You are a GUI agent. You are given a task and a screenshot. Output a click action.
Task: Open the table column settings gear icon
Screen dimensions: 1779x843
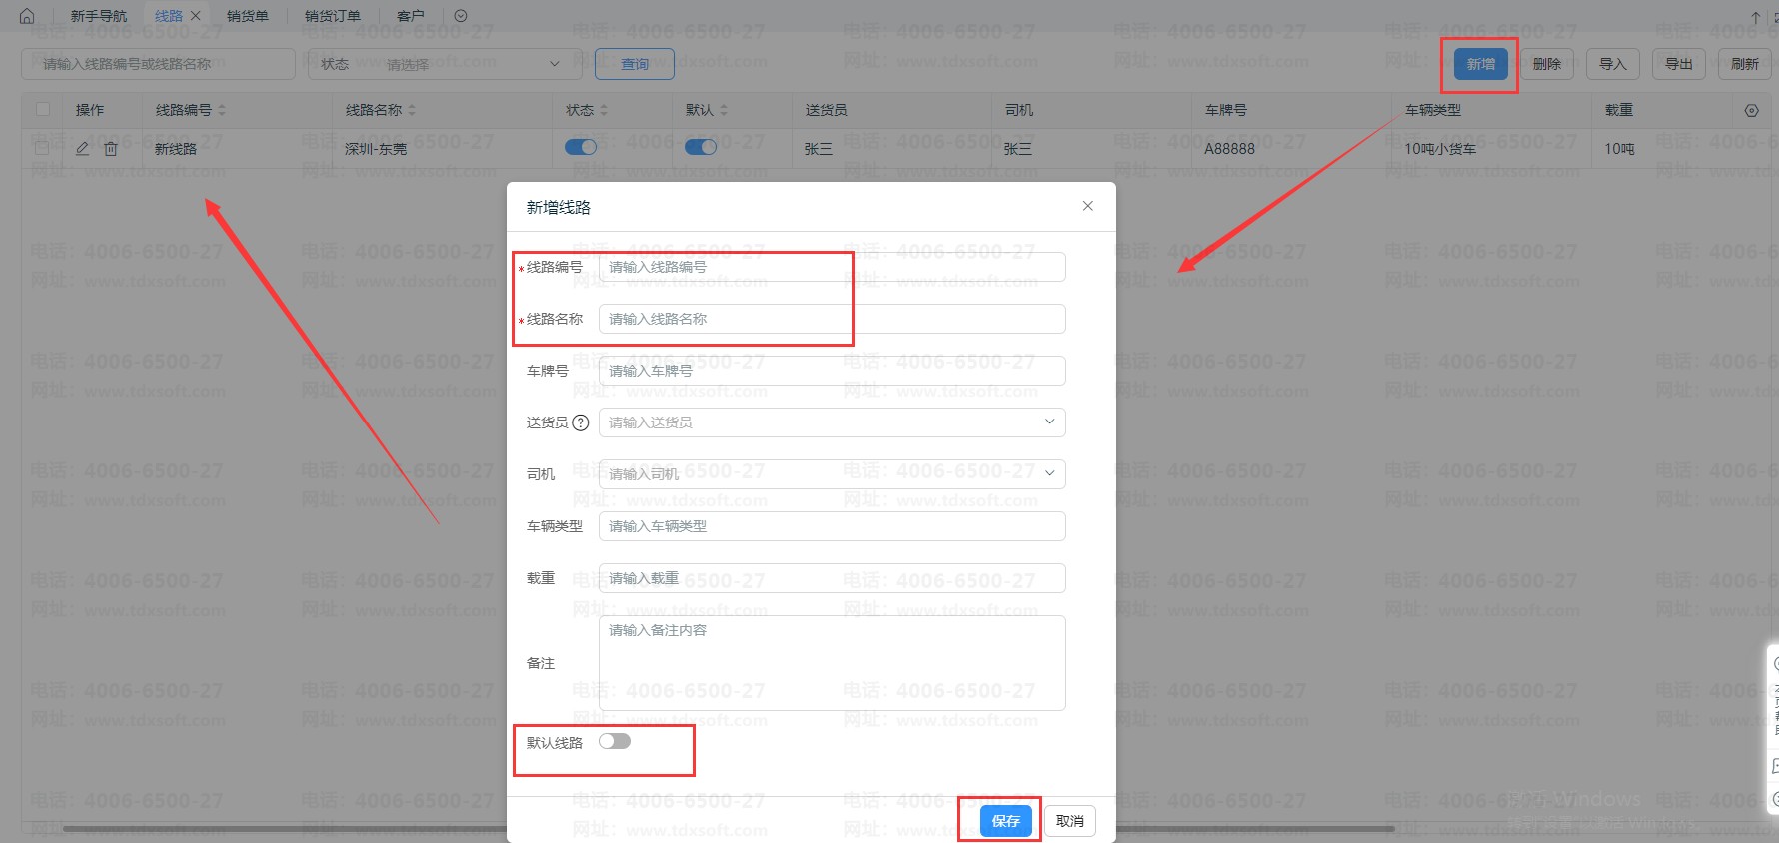pos(1751,111)
